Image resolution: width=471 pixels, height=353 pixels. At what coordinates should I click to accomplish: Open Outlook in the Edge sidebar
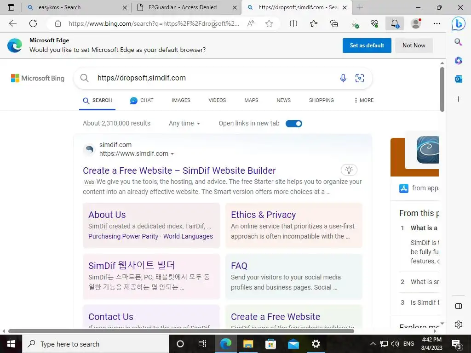(x=459, y=79)
